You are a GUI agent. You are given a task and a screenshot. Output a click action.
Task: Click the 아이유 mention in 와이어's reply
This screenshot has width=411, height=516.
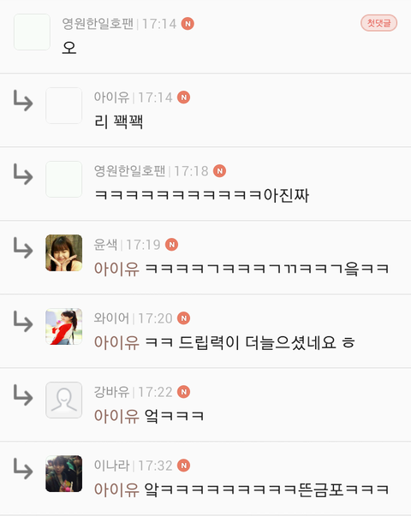[116, 342]
